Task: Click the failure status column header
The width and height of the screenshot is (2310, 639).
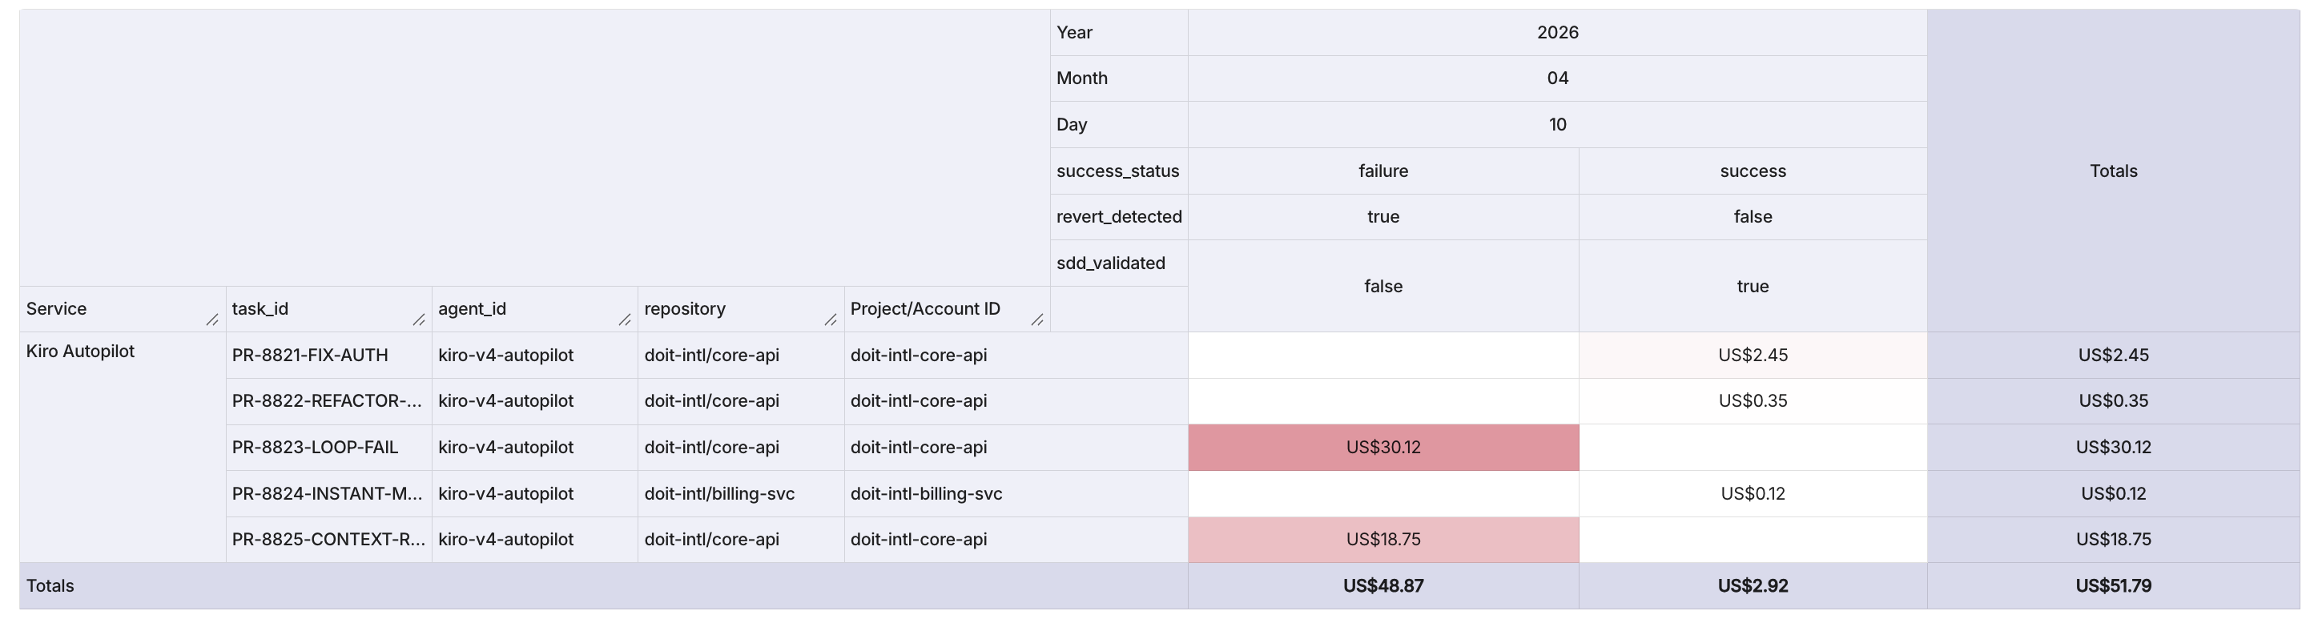Action: [x=1383, y=171]
